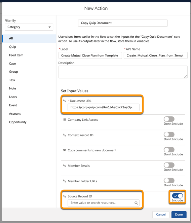Open the Filter By Category dropdown

coord(29,27)
